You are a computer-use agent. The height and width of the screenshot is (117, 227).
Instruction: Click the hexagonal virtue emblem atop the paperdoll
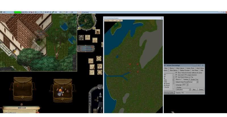point(100,87)
